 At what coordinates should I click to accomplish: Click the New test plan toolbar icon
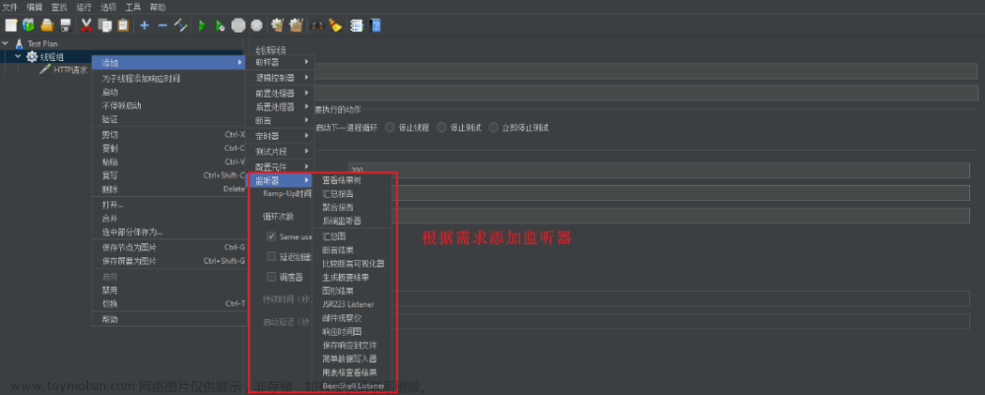pos(11,26)
